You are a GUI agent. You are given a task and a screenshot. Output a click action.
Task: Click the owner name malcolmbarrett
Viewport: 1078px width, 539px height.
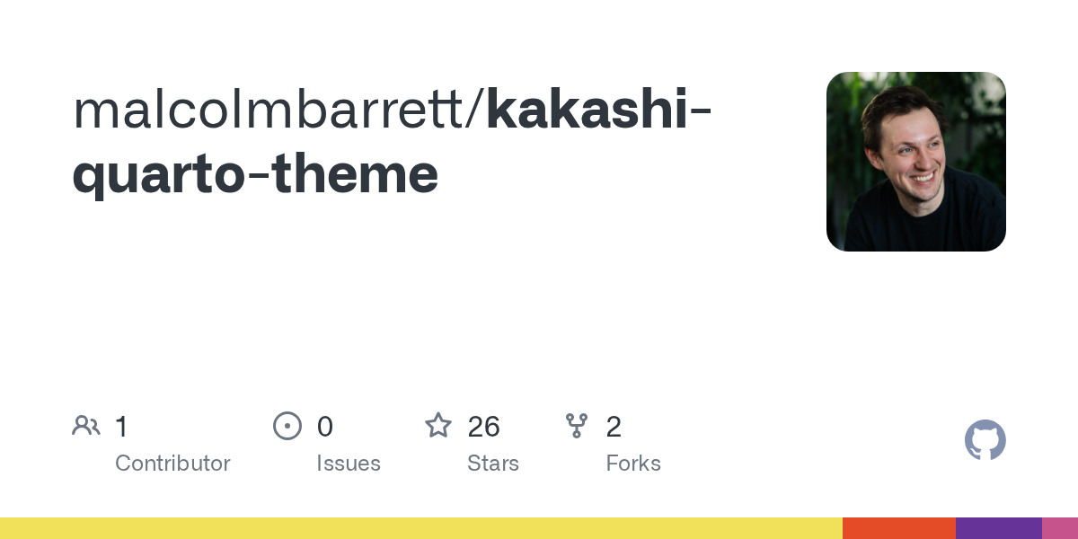click(276, 108)
